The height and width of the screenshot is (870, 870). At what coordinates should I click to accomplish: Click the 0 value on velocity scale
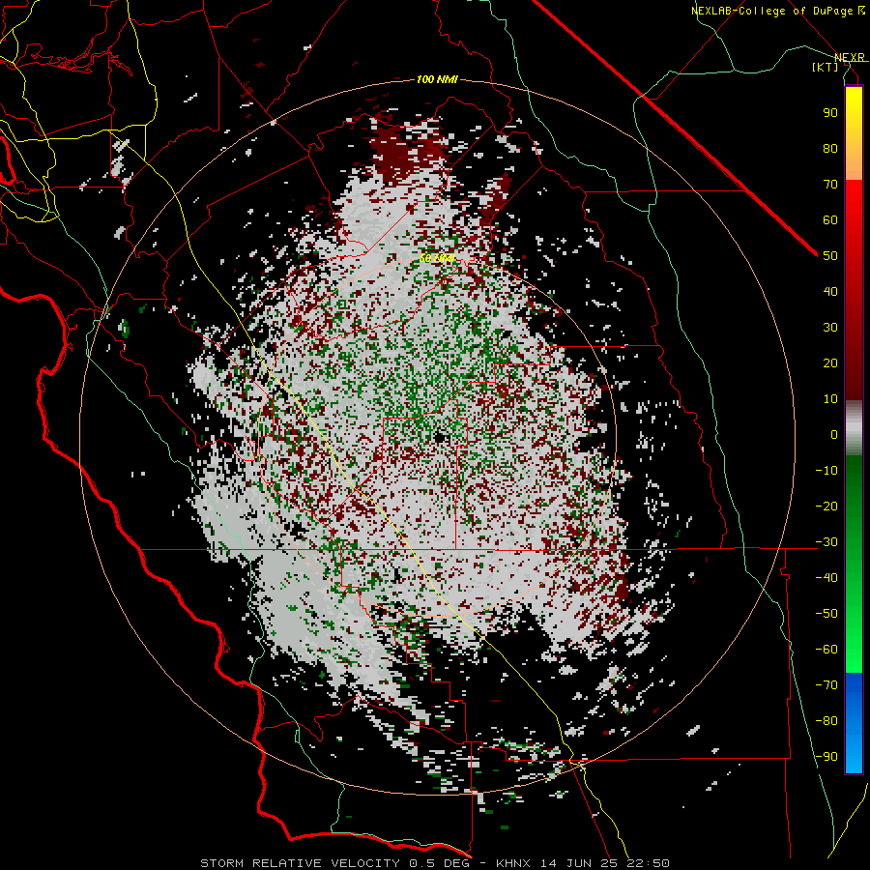(x=834, y=434)
